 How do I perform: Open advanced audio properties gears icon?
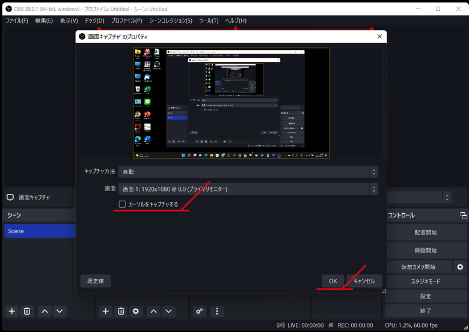point(199,311)
